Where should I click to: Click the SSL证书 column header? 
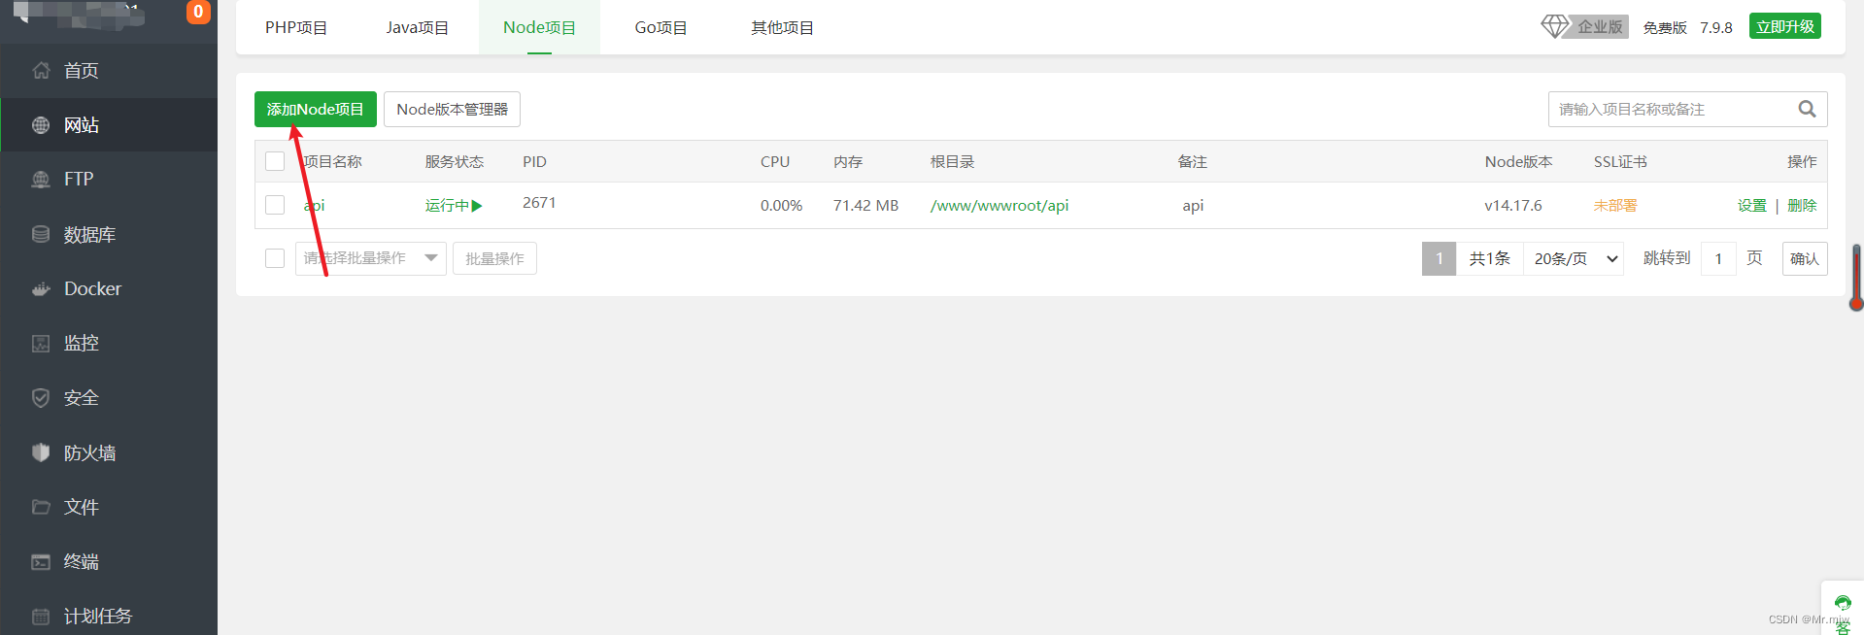pyautogui.click(x=1620, y=162)
